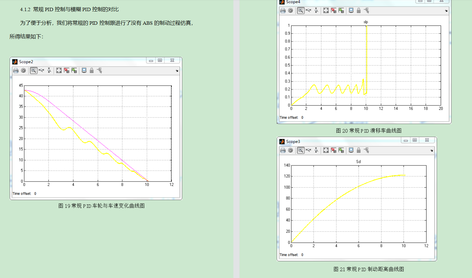Dock Scope4 using the corner arrow

coord(446,11)
